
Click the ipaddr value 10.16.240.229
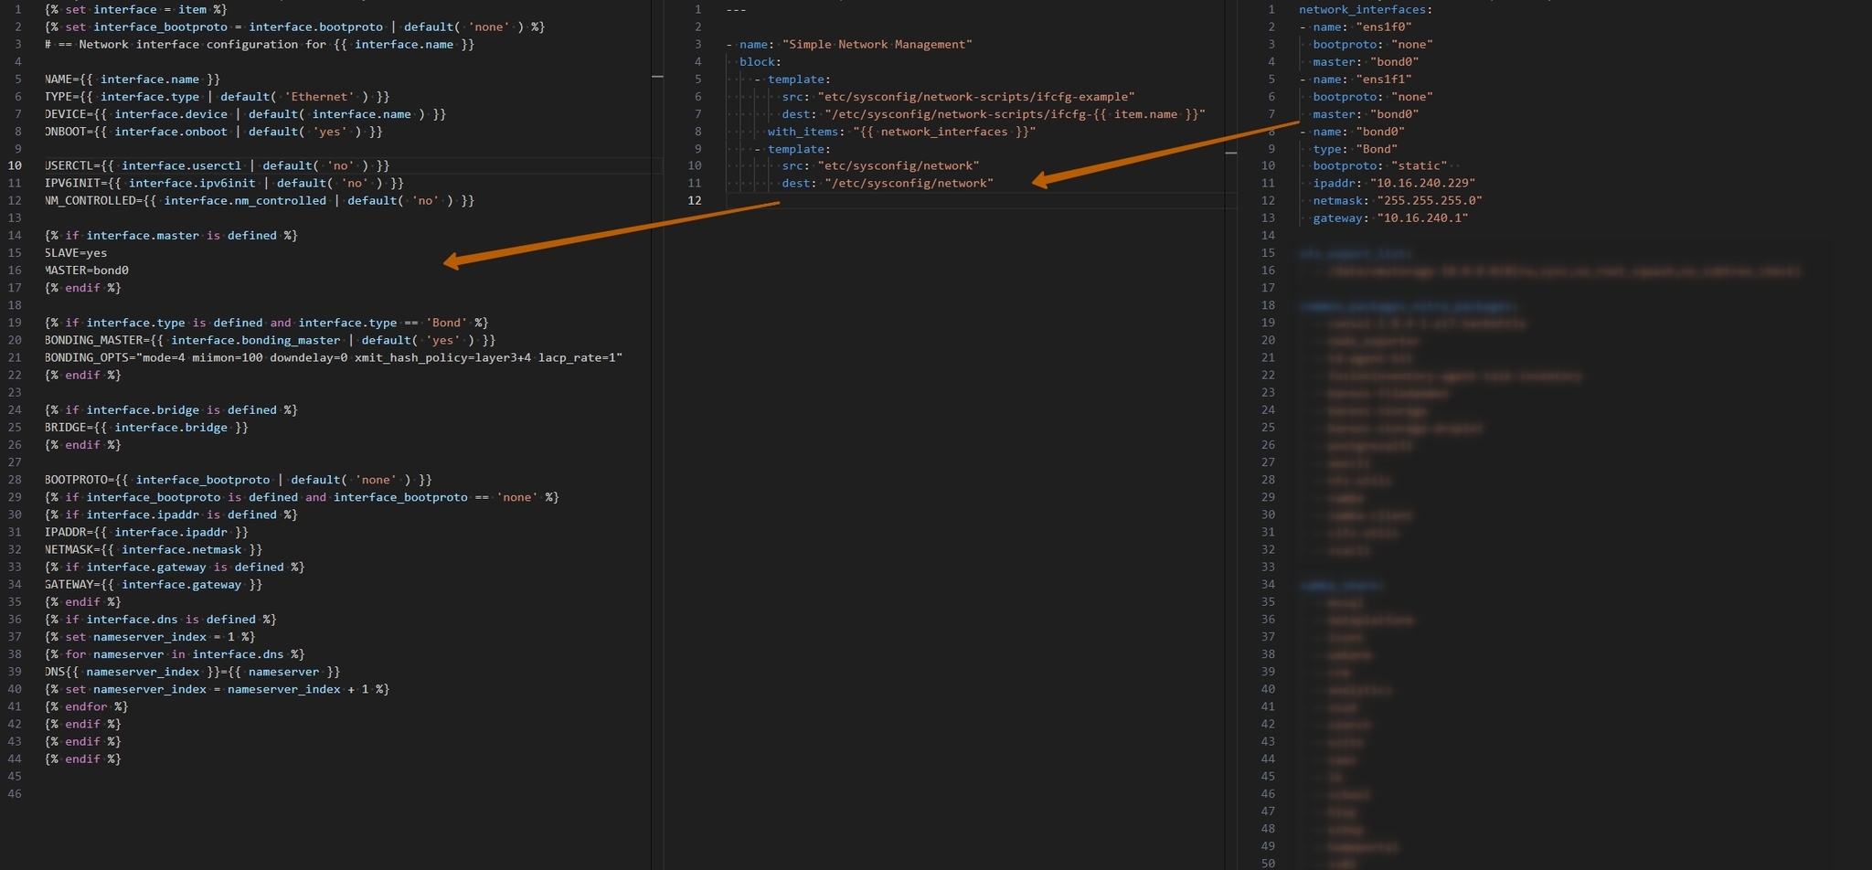pyautogui.click(x=1422, y=184)
